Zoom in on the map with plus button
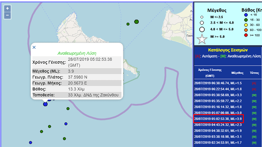This screenshot has width=262, height=147. (x=7, y=8)
